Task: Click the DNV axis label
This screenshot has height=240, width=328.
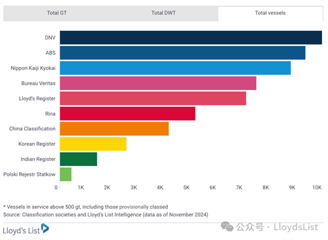Action: (x=50, y=38)
